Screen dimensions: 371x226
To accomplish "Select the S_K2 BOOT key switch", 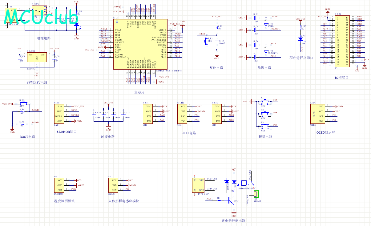I will click(x=24, y=104).
